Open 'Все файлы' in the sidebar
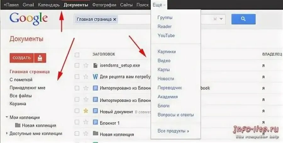The height and width of the screenshot is (143, 283). pos(20,96)
